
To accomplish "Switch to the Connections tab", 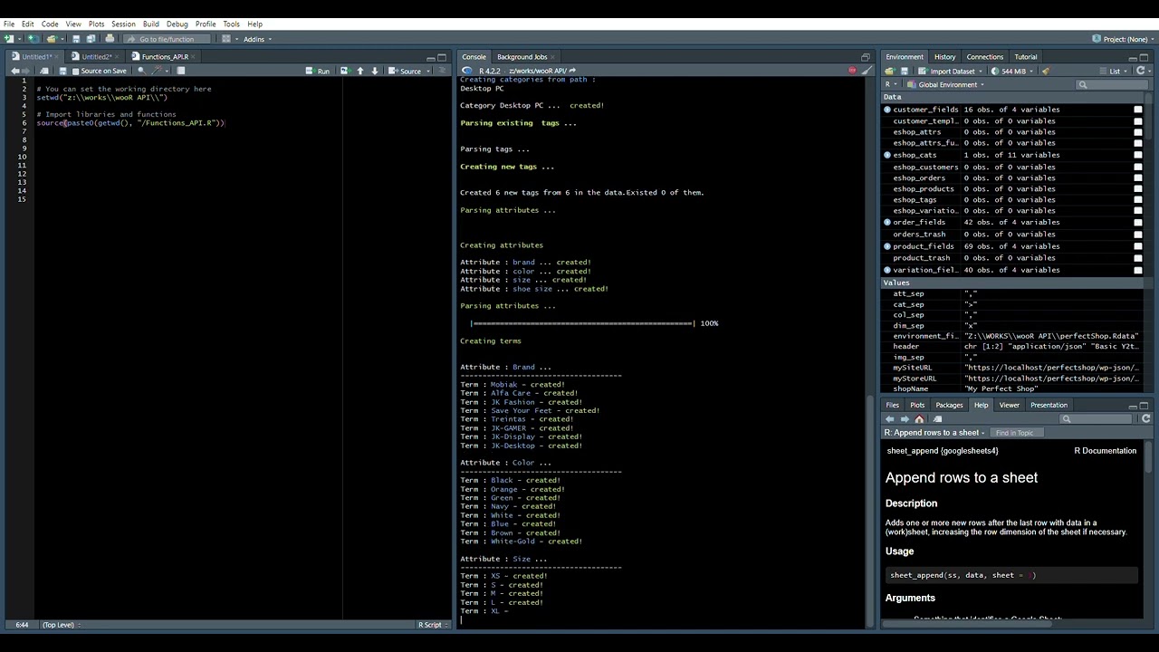I will (985, 57).
